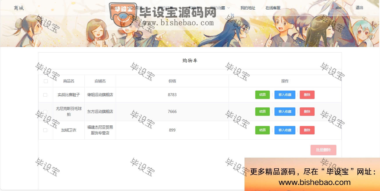380x191 pixels.
Task: Click store name 东方运动旗舰店
Action: (100, 111)
